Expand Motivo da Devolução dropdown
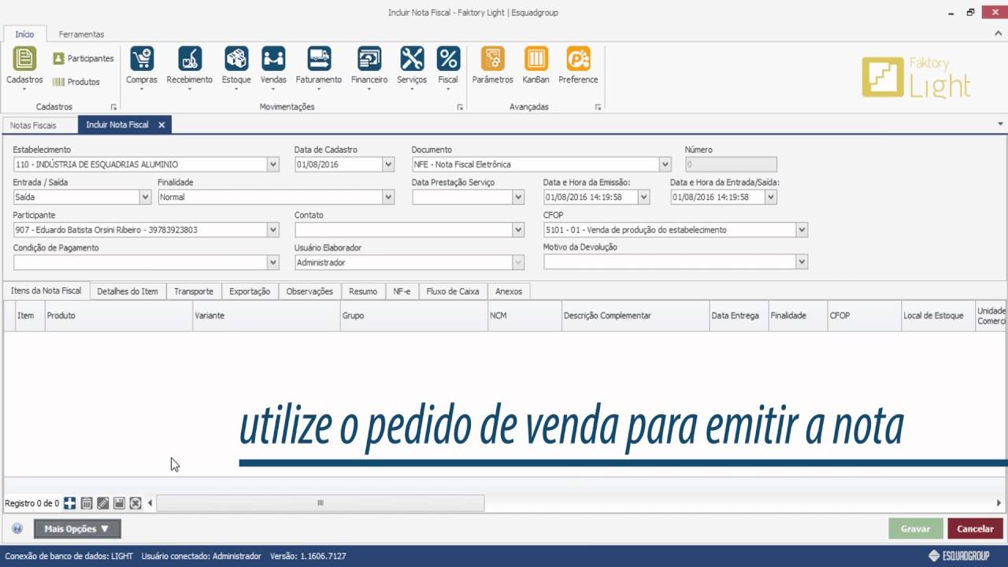 coord(802,263)
